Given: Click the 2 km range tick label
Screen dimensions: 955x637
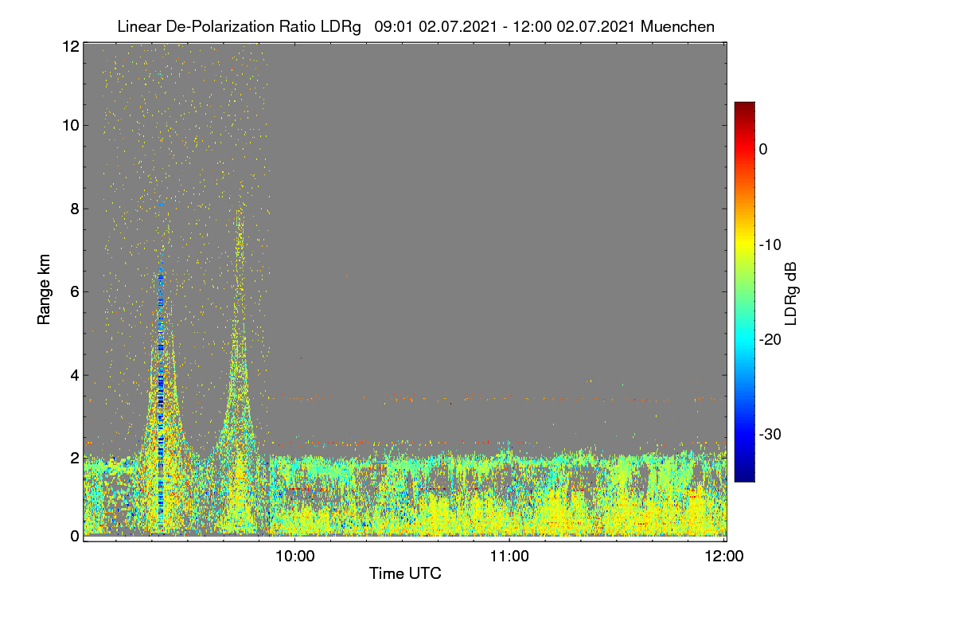Looking at the screenshot, I should (x=75, y=457).
